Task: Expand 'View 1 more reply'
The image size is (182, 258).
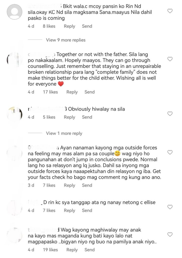Action: [64, 133]
